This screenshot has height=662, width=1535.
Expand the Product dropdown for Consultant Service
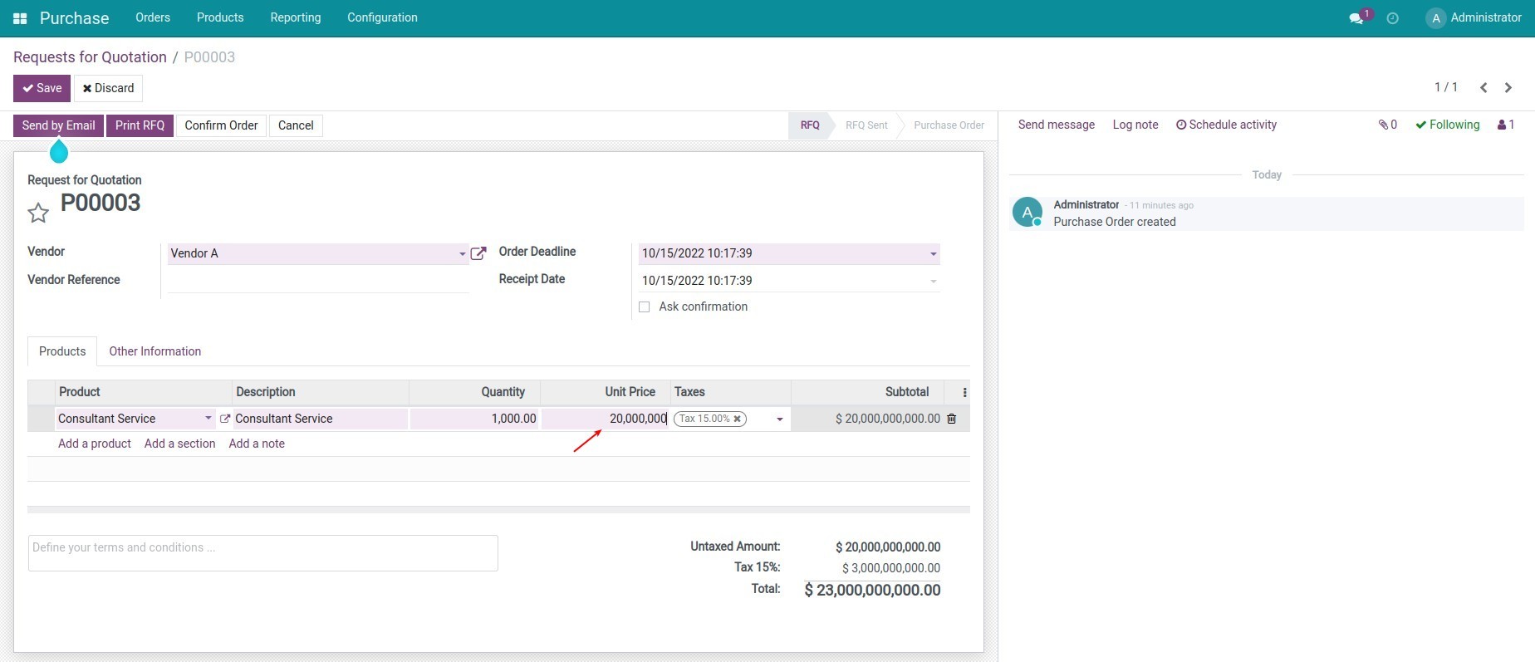(x=208, y=419)
